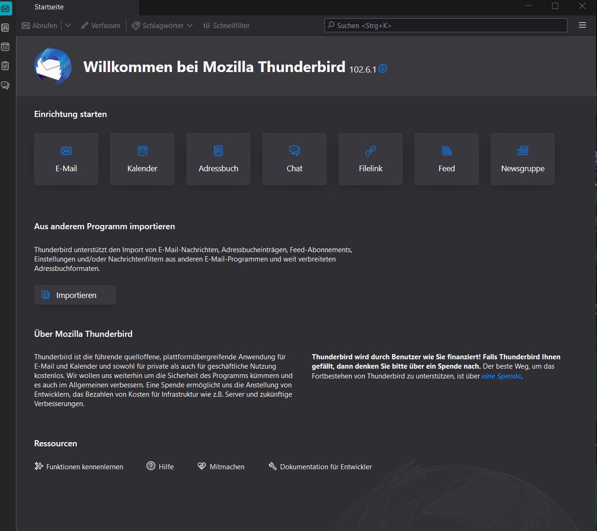Open the hamburger application menu
Viewport: 597px width, 531px height.
coord(582,25)
